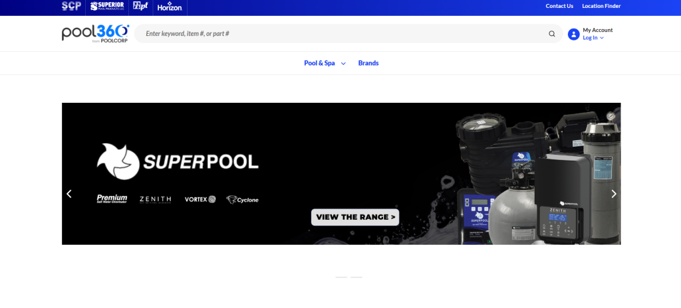Open the Brands menu item

368,63
